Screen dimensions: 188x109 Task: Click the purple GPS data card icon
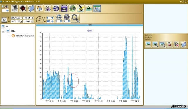pyautogui.click(x=64, y=8)
